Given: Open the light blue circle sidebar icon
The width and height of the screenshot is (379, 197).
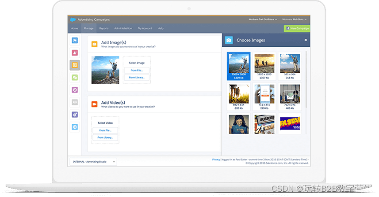Looking at the screenshot, I should click(75, 127).
